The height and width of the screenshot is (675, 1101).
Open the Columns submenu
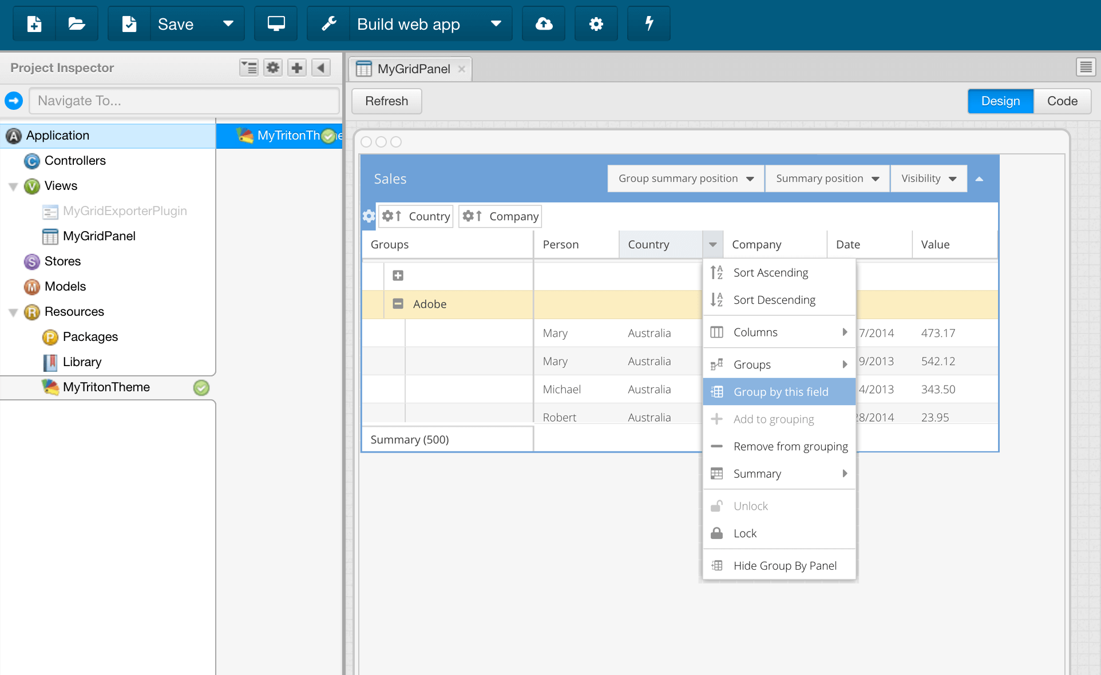pos(779,332)
